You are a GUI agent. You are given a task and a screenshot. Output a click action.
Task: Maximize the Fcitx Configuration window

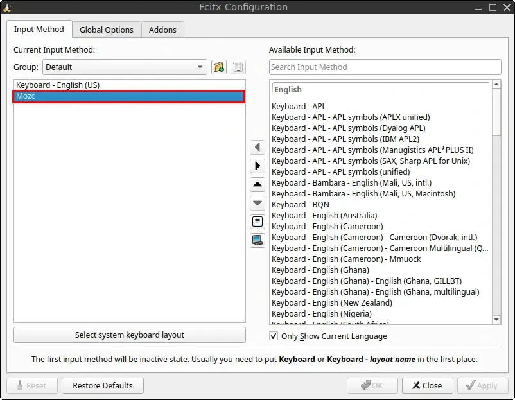click(493, 7)
